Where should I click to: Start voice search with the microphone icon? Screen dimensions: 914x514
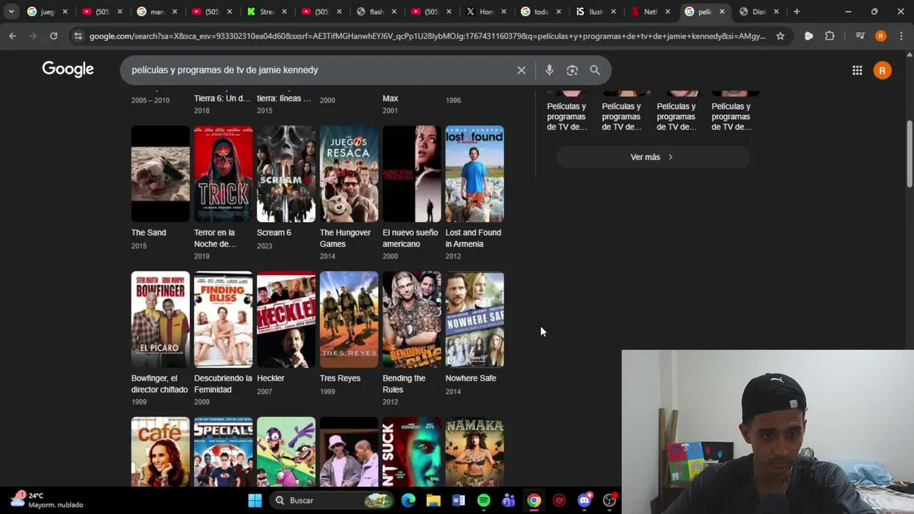549,70
